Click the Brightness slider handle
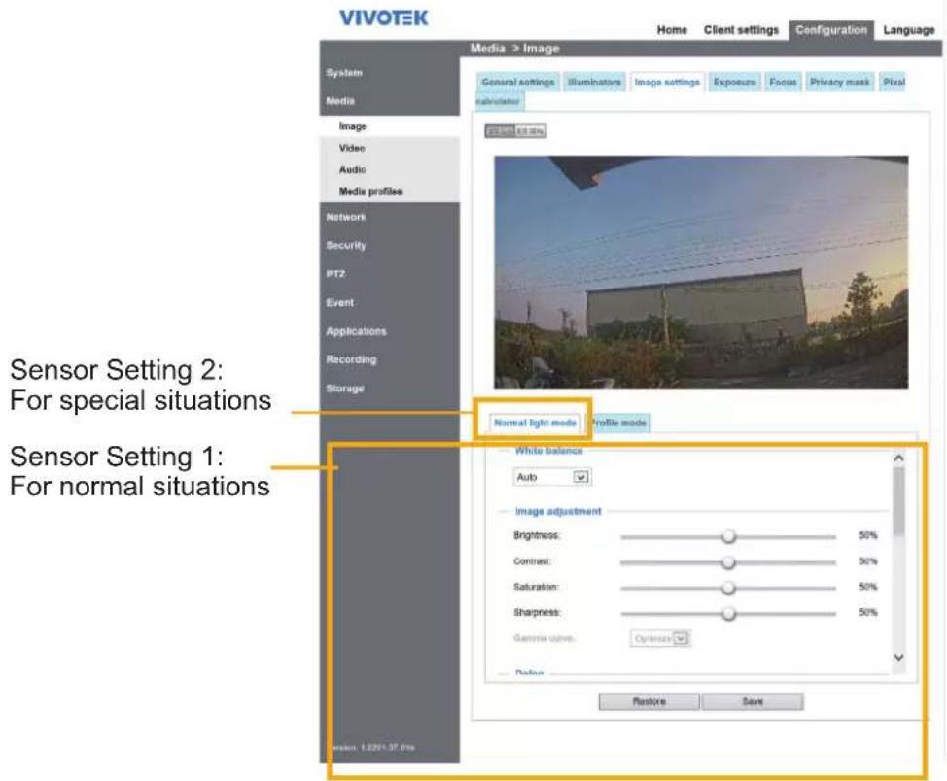This screenshot has height=781, width=947. [x=728, y=536]
